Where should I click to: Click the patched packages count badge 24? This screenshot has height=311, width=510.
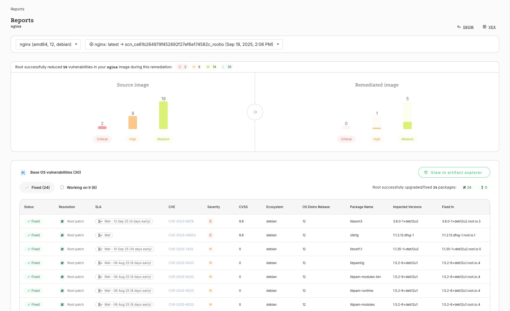pos(467,188)
